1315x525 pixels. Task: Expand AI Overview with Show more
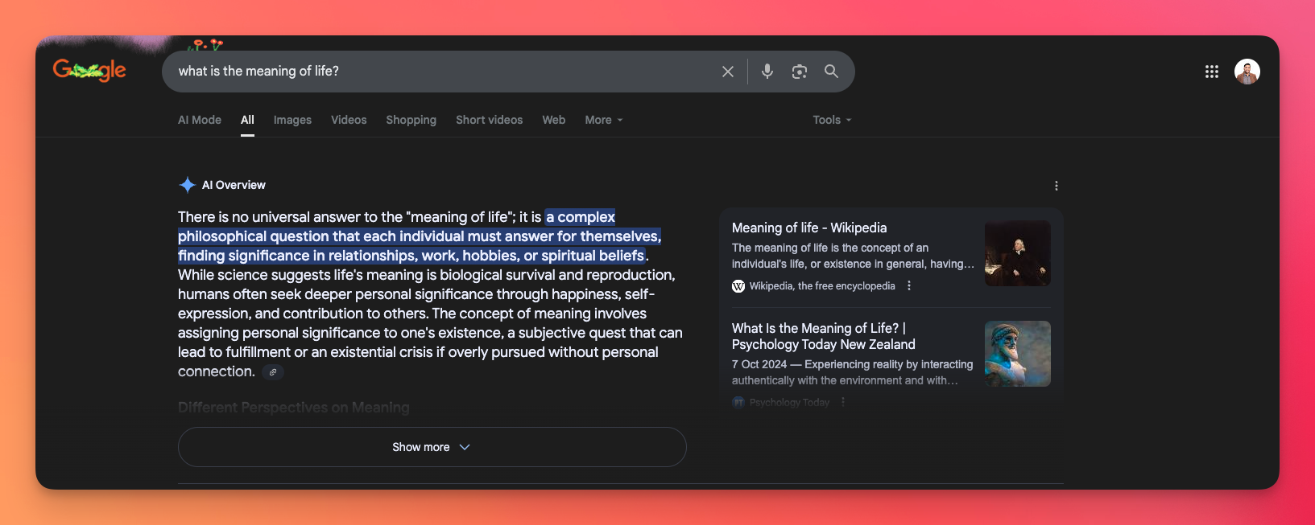[432, 447]
